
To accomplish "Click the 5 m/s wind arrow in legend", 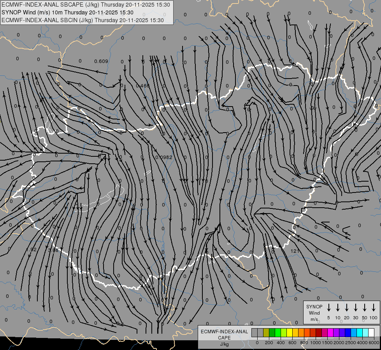I will pos(328,308).
